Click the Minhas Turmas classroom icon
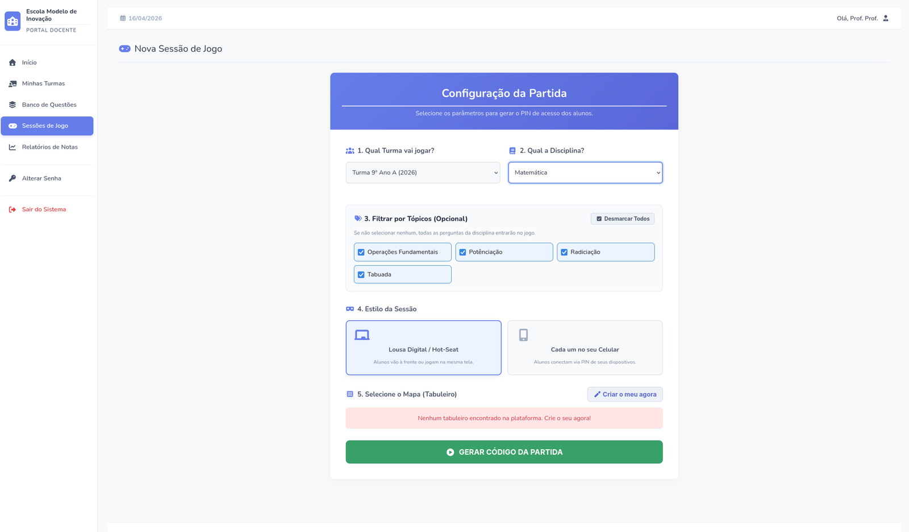Screen dimensions: 909x532 [12, 83]
